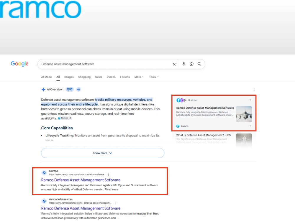Open search by image camera icon

[x=191, y=64]
